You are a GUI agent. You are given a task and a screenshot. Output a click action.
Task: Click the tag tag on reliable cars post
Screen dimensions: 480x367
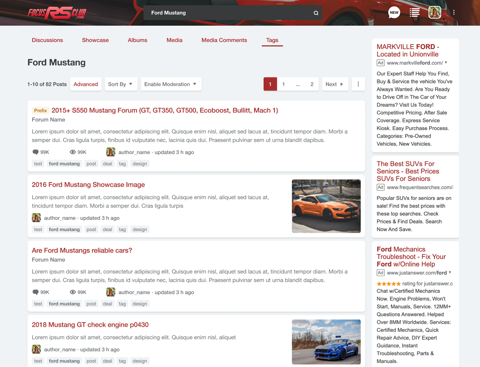[x=122, y=304]
